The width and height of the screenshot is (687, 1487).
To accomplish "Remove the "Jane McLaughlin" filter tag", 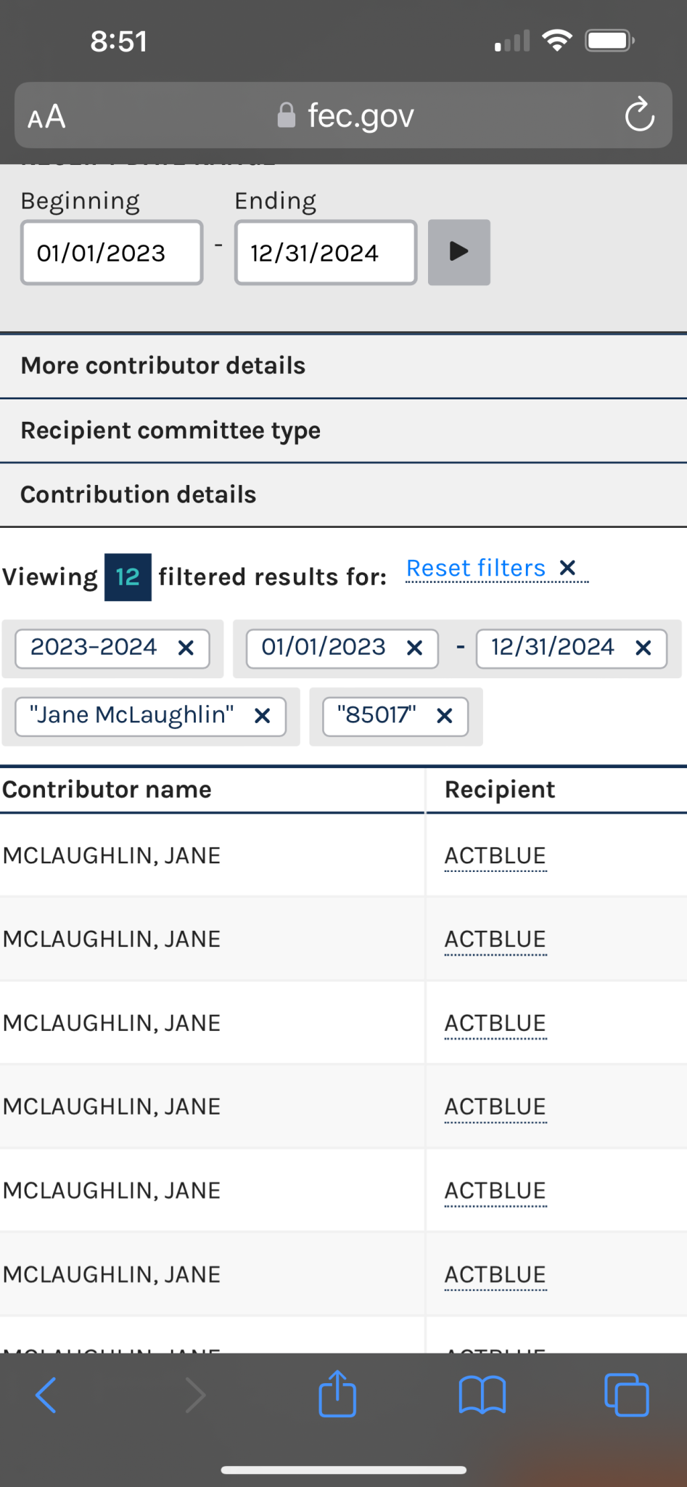I will [263, 716].
